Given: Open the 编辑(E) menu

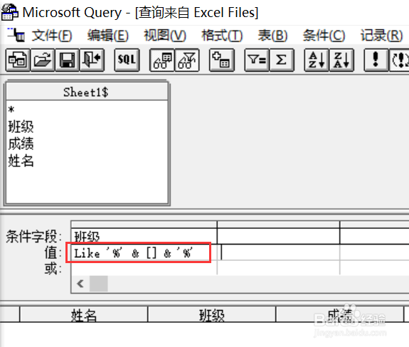Looking at the screenshot, I should click(108, 36).
